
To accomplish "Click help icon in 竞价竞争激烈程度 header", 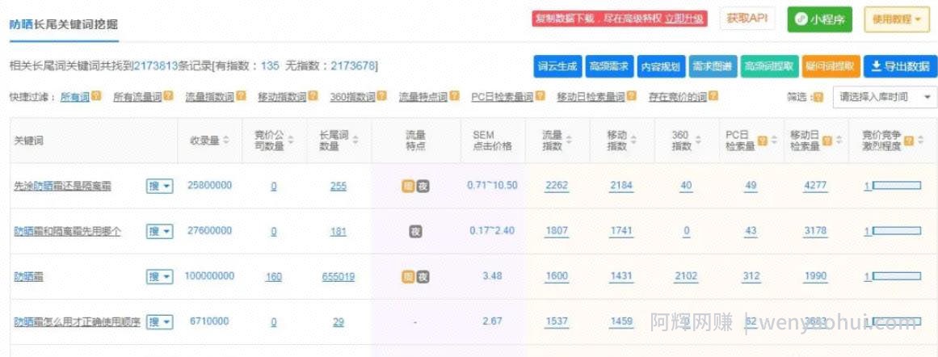I will pyautogui.click(x=909, y=141).
